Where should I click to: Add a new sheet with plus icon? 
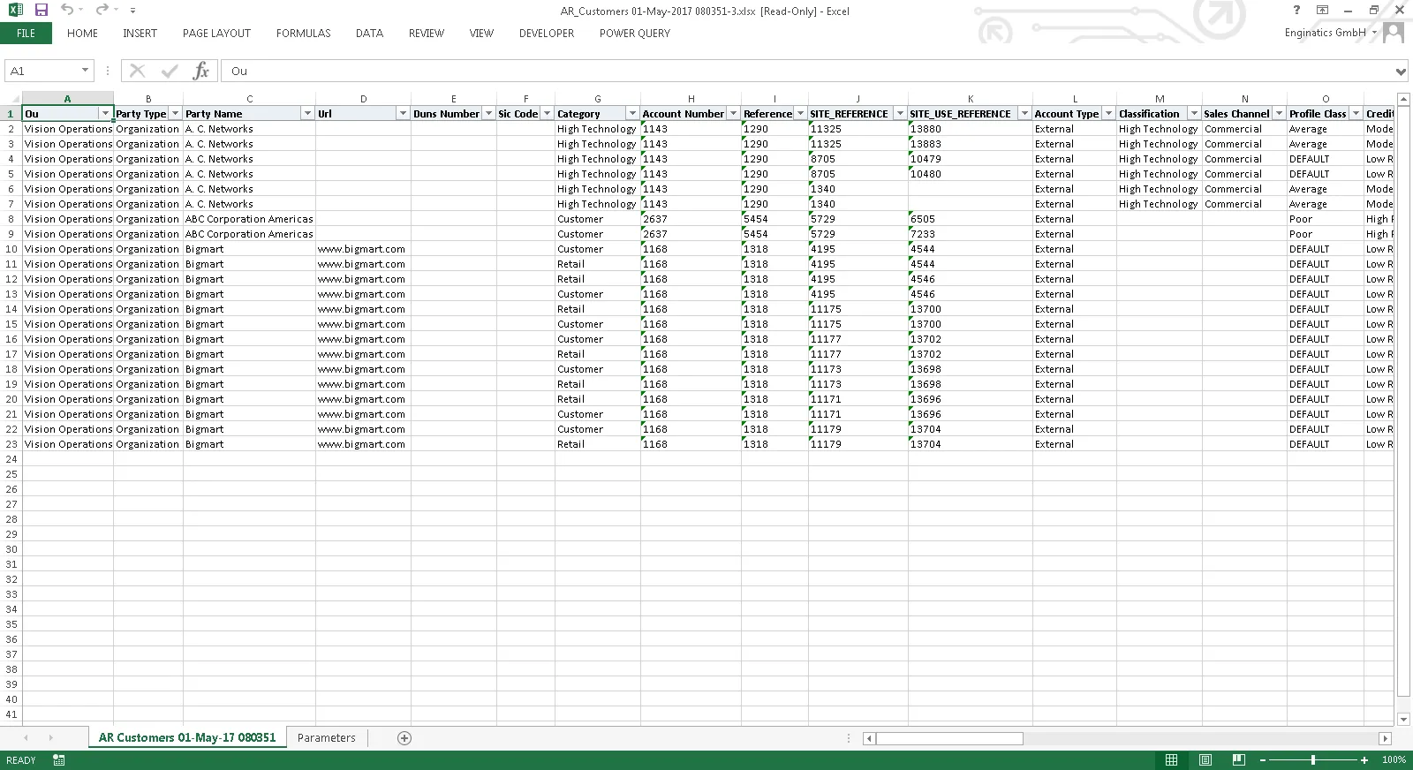click(x=404, y=737)
